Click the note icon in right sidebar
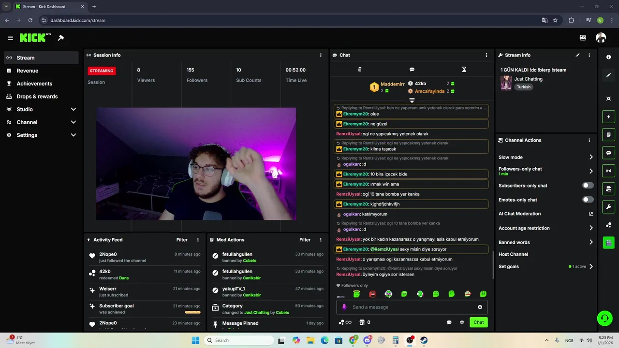The height and width of the screenshot is (348, 619). tap(608, 134)
